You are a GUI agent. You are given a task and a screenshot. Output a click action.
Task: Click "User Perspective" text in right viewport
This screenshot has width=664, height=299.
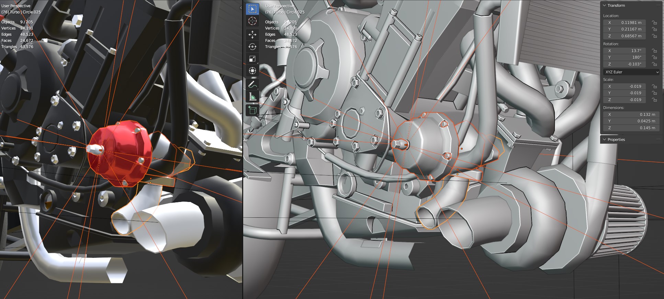280,6
